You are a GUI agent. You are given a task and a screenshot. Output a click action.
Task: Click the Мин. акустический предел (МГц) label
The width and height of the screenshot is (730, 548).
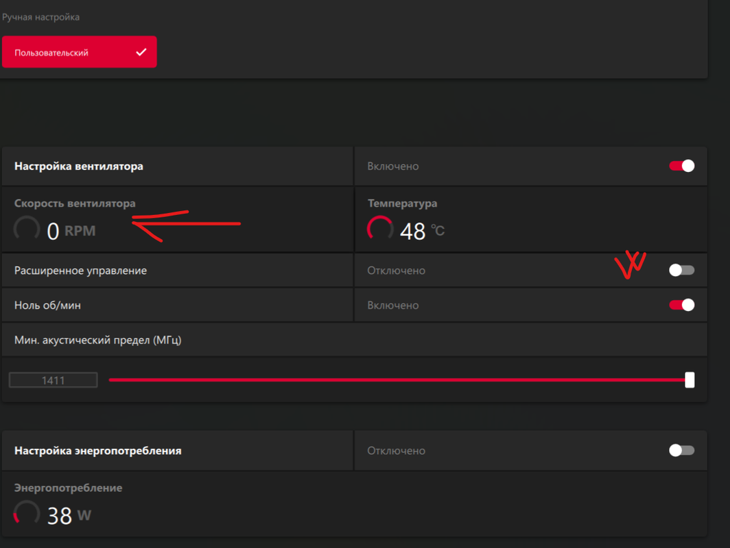click(x=97, y=340)
